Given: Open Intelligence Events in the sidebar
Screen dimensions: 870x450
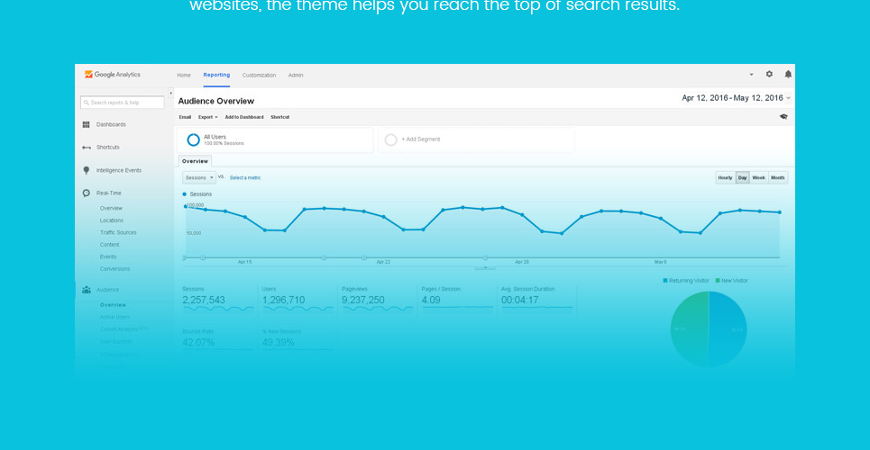Looking at the screenshot, I should [118, 170].
